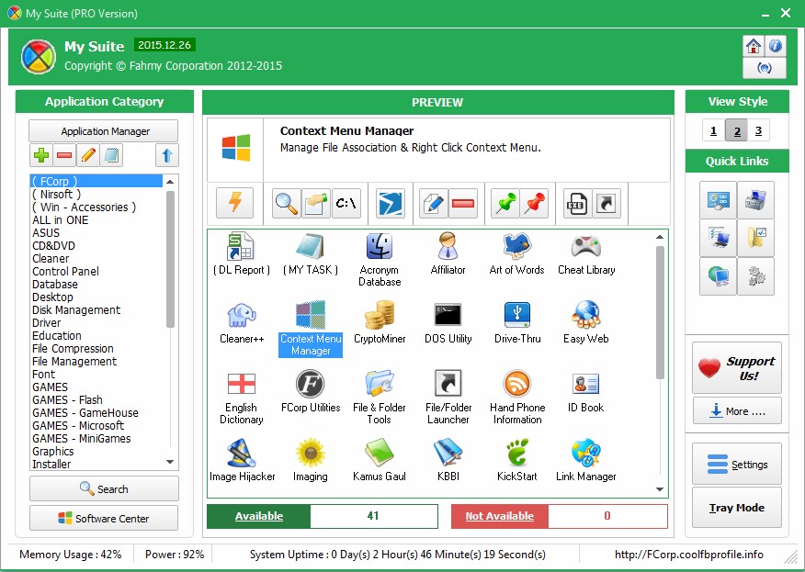Click the gears Quick Links icon
Image resolution: width=805 pixels, height=572 pixels.
tap(755, 276)
